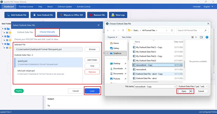Select Pictures in the navigation pane
Screen dimensions: 217x114
point(115,79)
